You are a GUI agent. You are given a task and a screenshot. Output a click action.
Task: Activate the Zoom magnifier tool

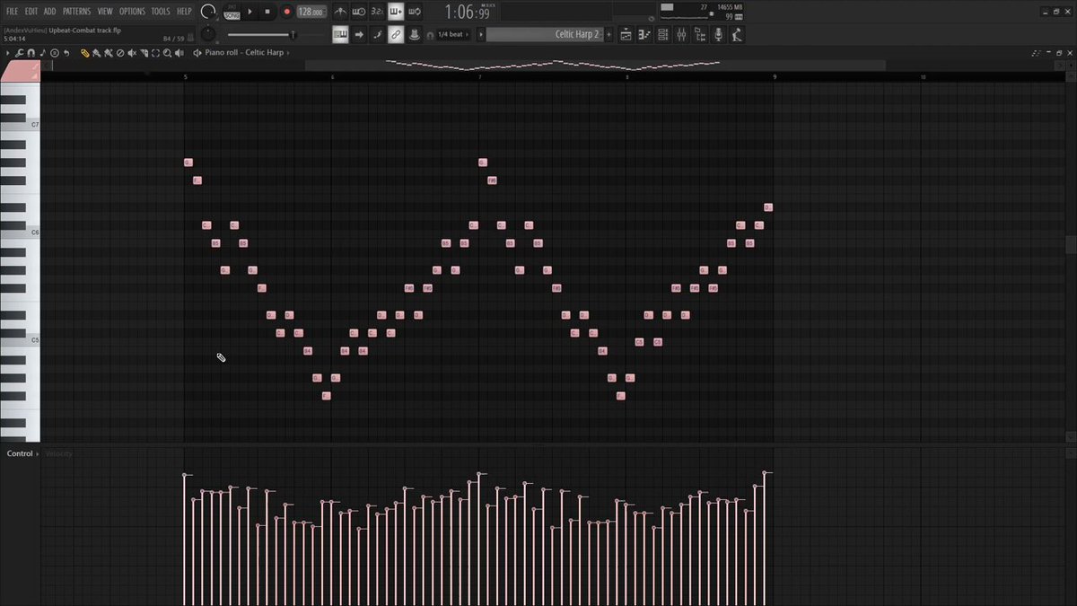[x=167, y=53]
